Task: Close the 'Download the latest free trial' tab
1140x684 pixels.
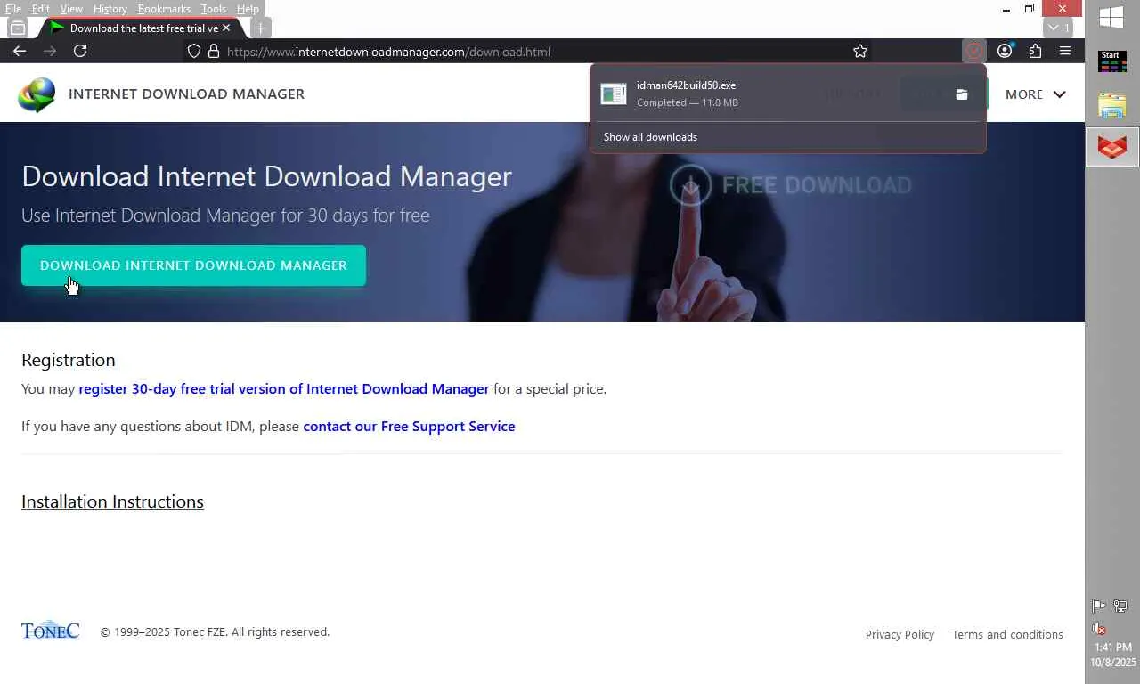Action: pos(226,28)
